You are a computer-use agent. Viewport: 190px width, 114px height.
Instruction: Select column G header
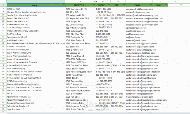tap(103, 2)
